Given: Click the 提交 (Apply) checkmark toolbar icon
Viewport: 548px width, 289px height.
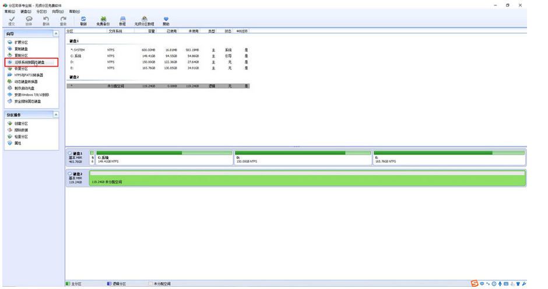Looking at the screenshot, I should coord(12,20).
